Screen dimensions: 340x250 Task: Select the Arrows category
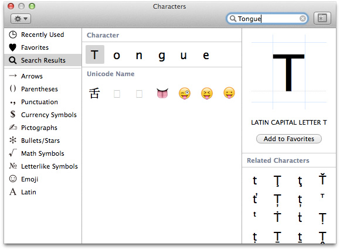tap(42, 76)
